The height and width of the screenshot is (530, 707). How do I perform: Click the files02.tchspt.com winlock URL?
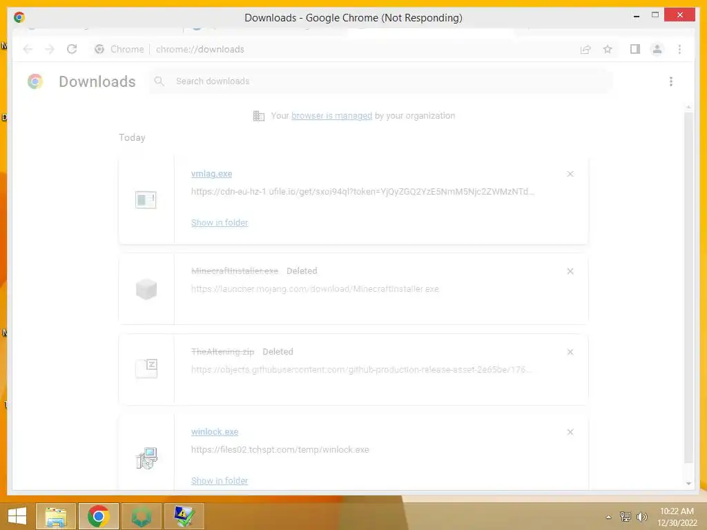280,450
